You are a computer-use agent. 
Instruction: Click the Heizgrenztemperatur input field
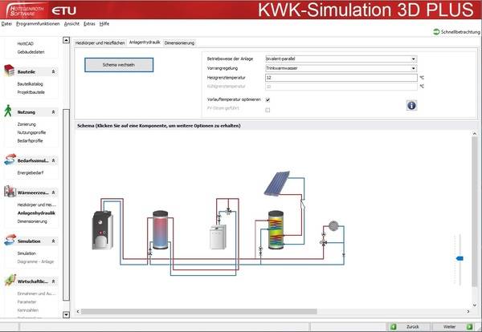[340, 78]
